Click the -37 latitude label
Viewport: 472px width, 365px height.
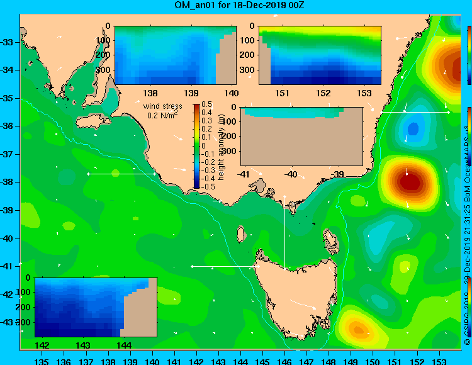pyautogui.click(x=7, y=154)
